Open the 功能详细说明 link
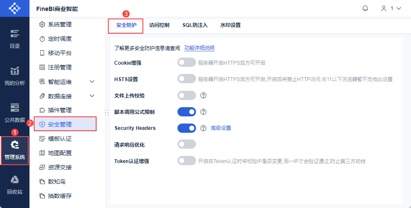The image size is (411, 208). 199,48
